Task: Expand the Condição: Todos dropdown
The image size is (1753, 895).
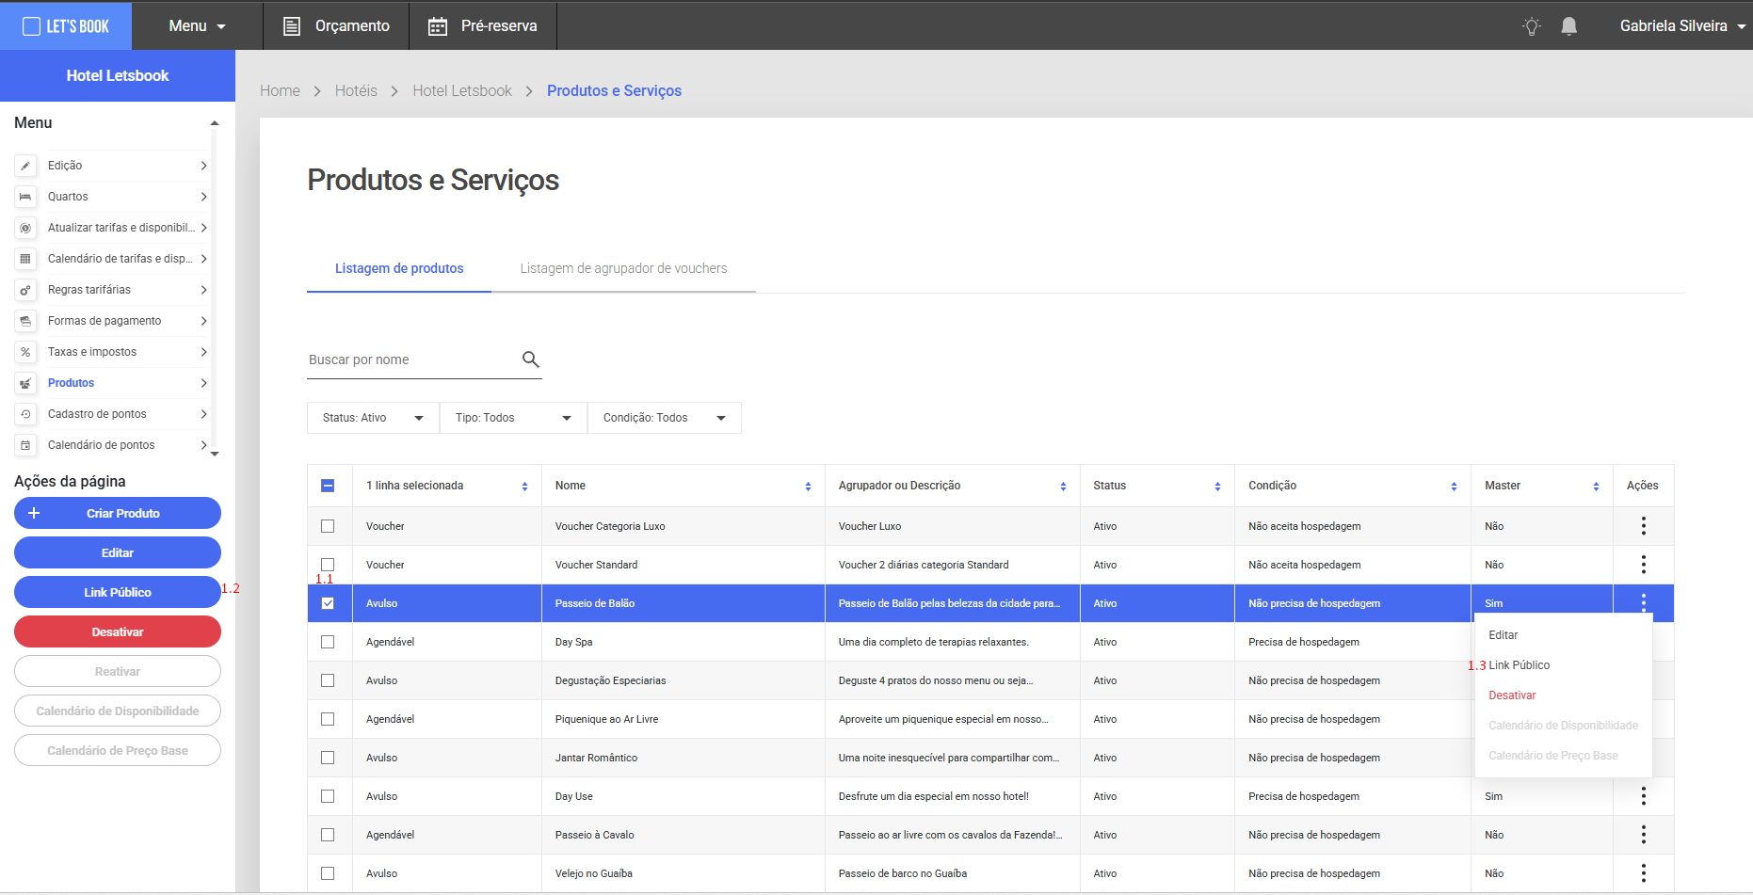Action: (x=664, y=418)
